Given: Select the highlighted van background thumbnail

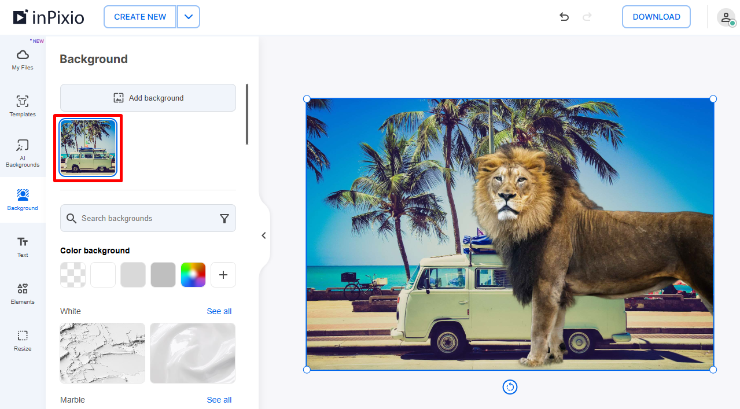Looking at the screenshot, I should [x=88, y=148].
